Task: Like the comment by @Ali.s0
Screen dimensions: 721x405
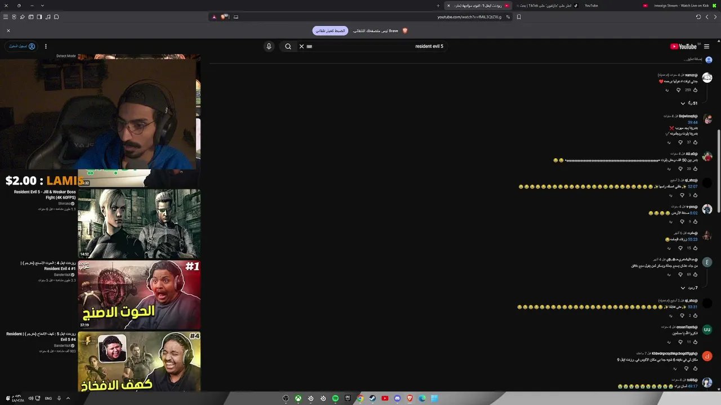Action: (695, 169)
